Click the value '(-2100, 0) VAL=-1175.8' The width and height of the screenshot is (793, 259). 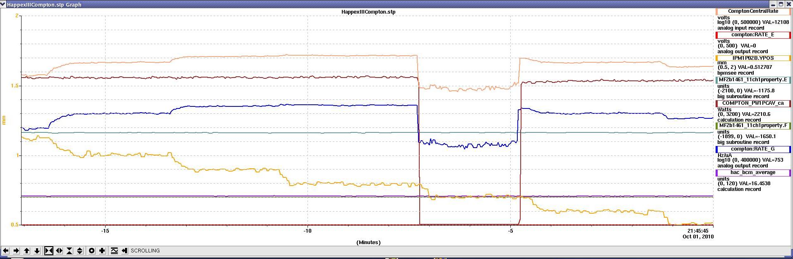click(746, 91)
